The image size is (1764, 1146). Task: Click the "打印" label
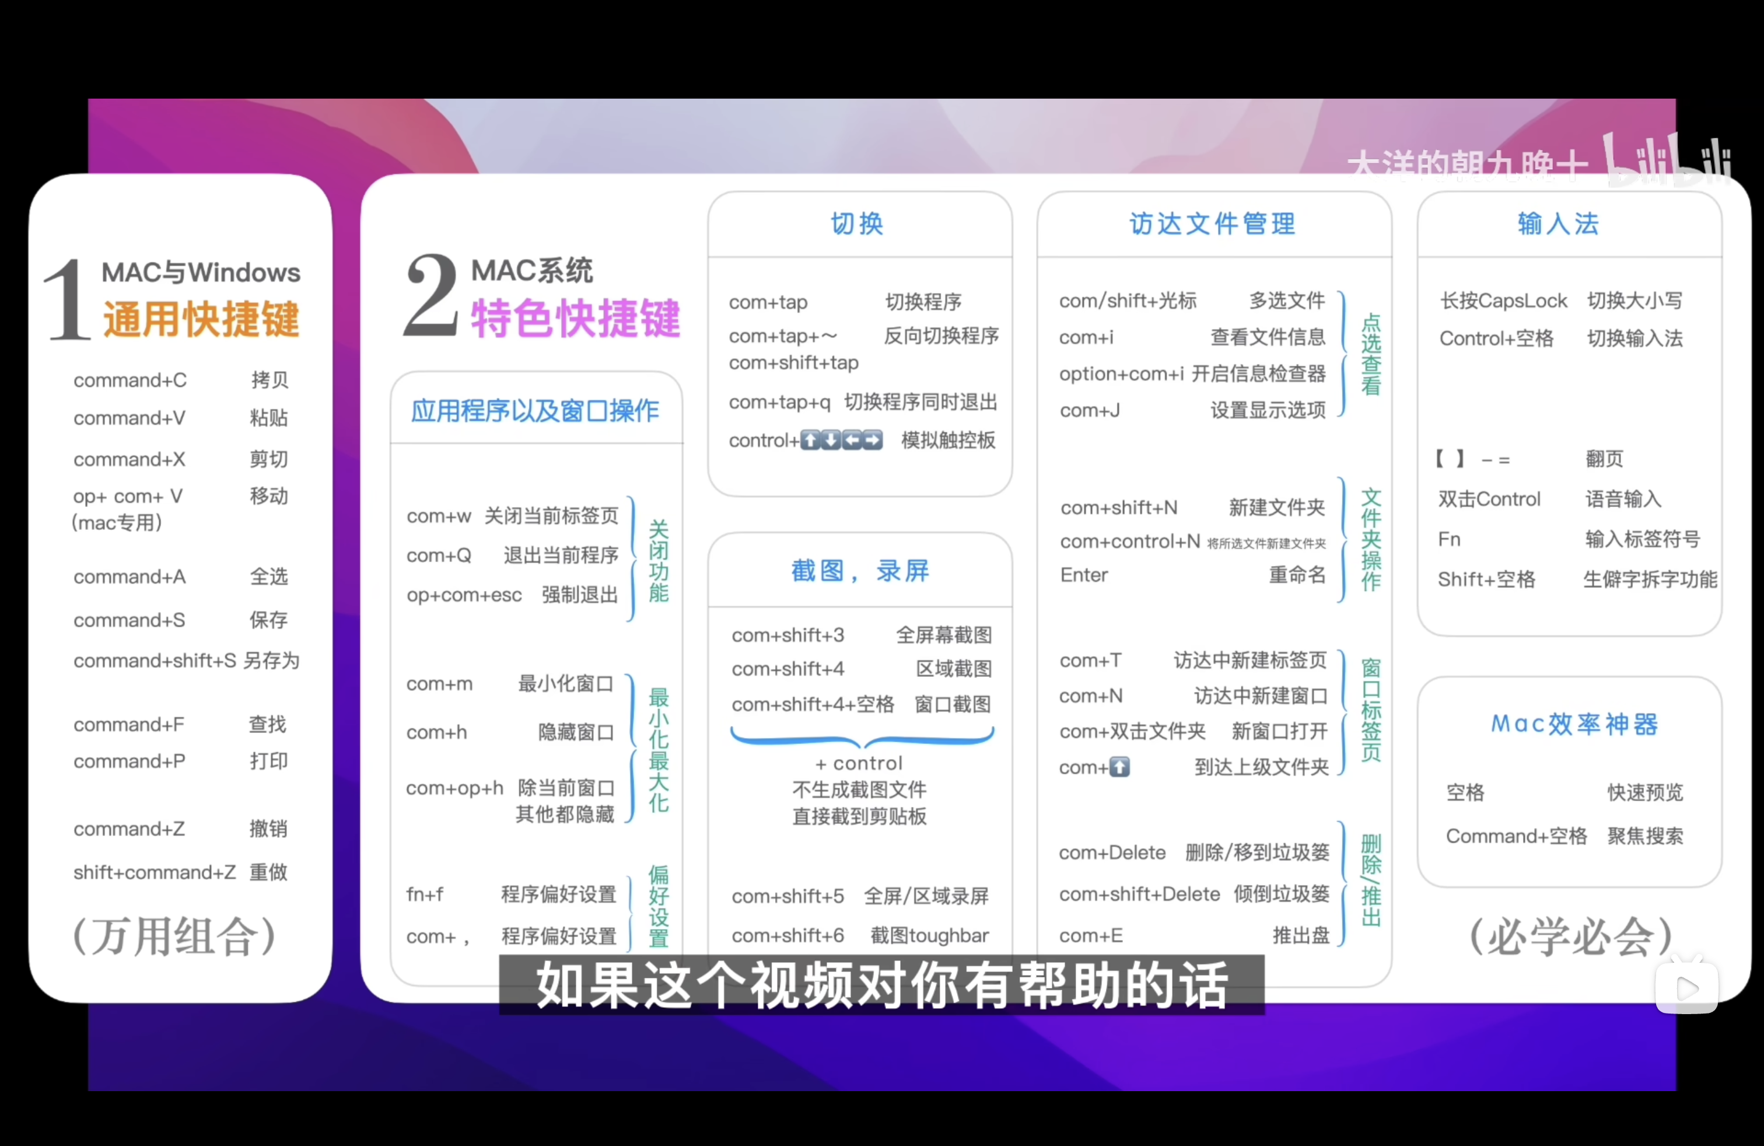[268, 761]
